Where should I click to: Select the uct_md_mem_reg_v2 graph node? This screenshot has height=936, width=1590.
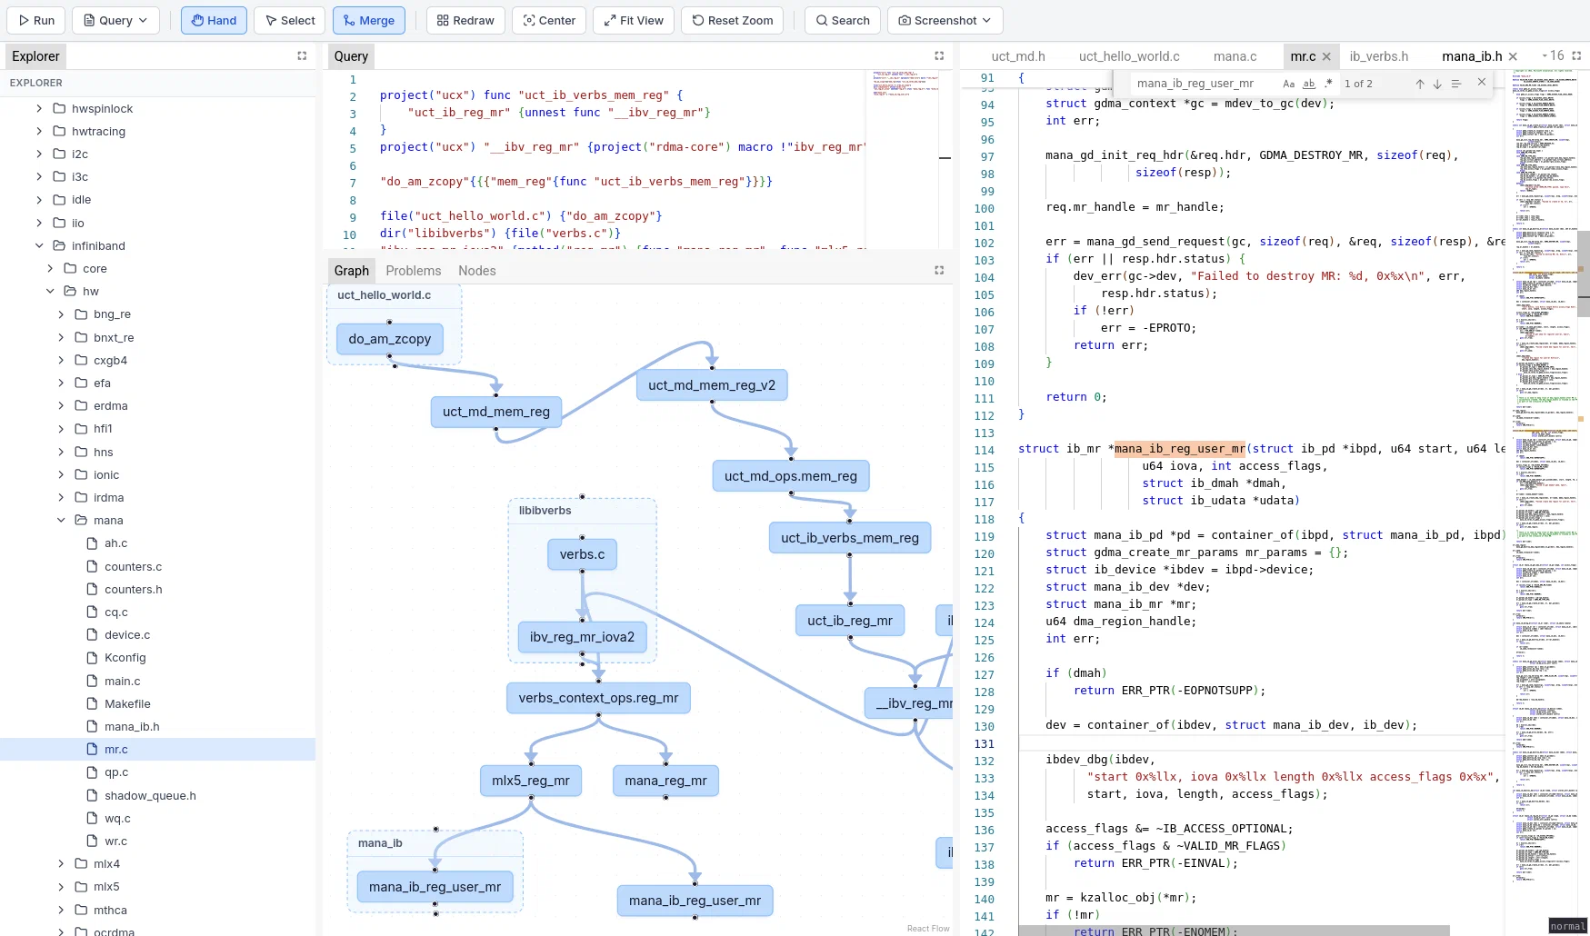click(x=712, y=385)
